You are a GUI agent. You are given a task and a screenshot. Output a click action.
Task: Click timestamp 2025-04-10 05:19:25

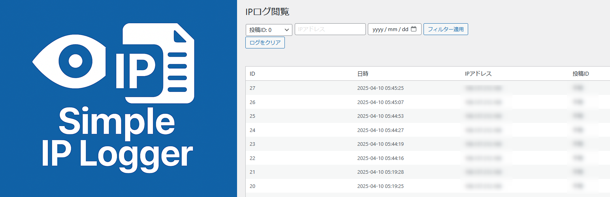pyautogui.click(x=380, y=186)
